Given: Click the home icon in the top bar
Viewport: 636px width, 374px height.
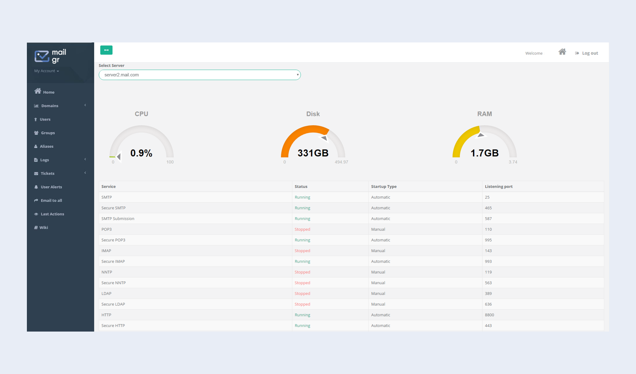Looking at the screenshot, I should coord(562,52).
